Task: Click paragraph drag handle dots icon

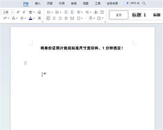Action: [25, 63]
